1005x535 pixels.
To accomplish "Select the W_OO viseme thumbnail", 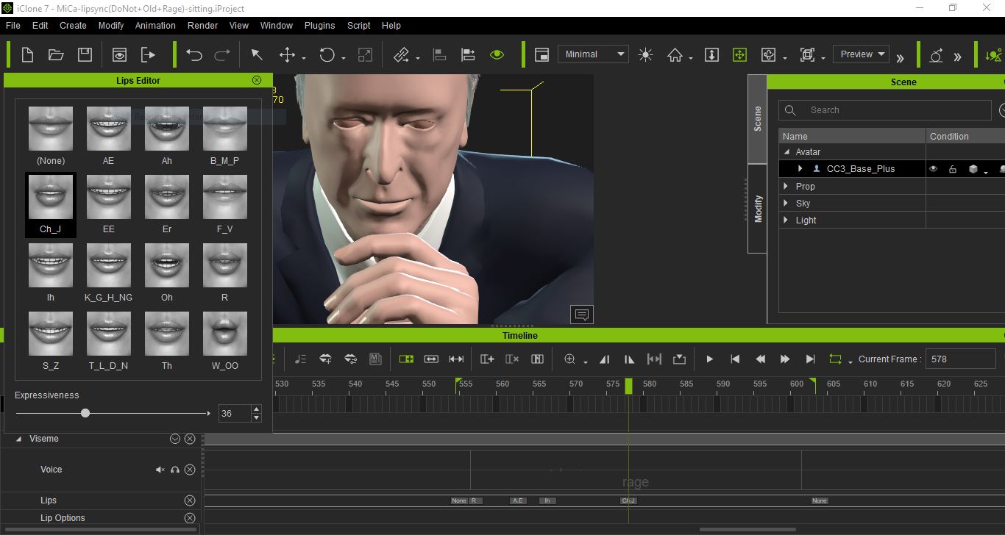I will (x=224, y=334).
